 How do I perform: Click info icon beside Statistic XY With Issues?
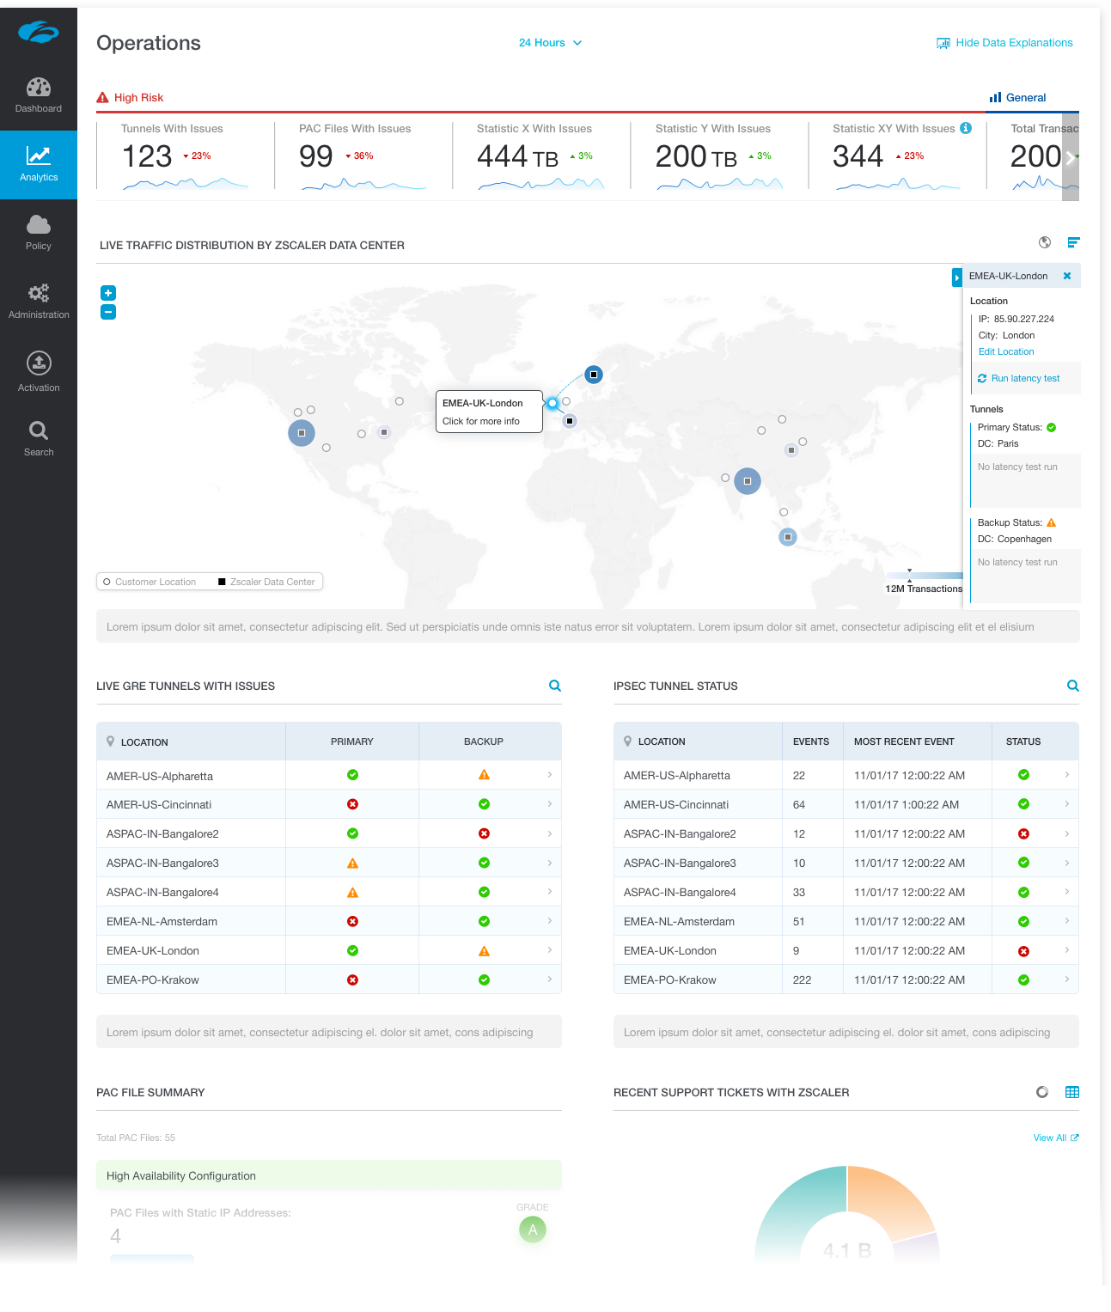click(966, 128)
